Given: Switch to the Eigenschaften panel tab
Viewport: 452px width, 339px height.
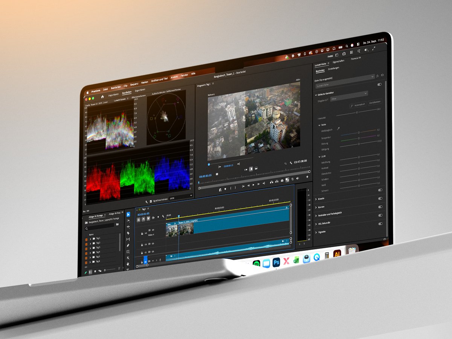Looking at the screenshot, I should tap(339, 61).
